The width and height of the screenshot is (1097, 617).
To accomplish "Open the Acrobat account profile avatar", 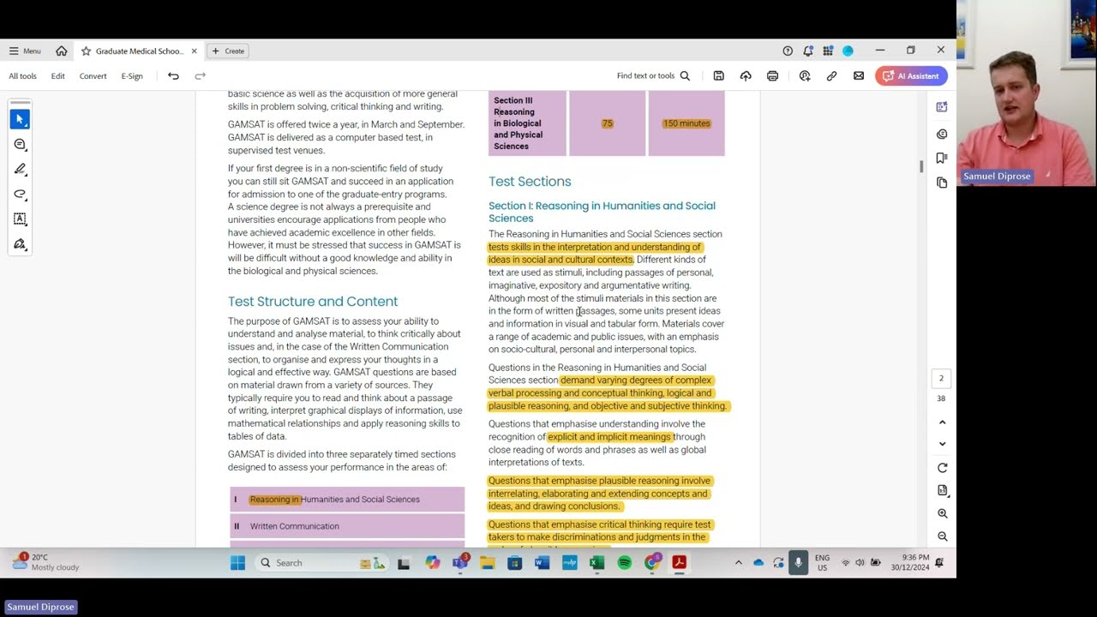I will pos(848,51).
